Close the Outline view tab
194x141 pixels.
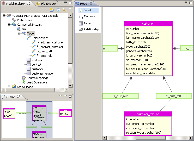pos(19,97)
